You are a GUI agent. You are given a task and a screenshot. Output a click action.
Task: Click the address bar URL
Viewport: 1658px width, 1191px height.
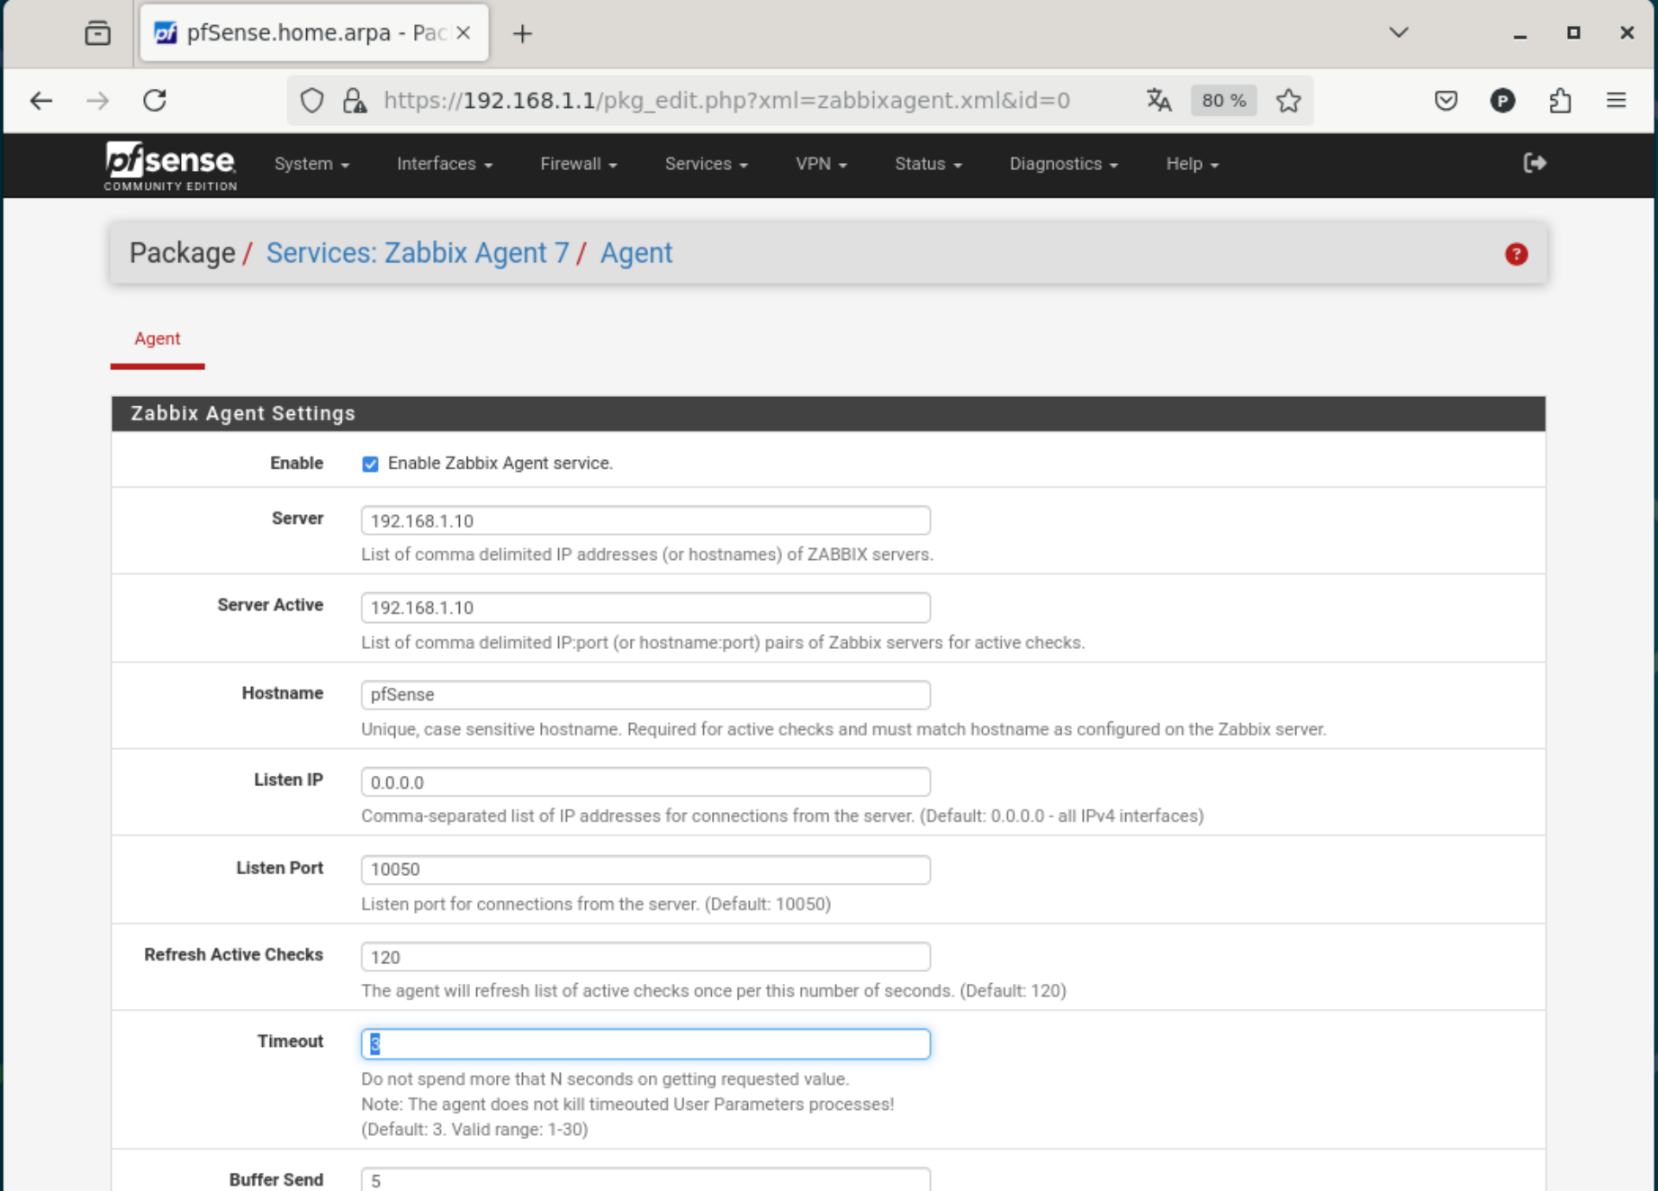726,100
